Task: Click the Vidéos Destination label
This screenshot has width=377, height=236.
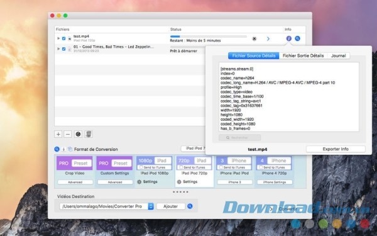Action: (76, 196)
